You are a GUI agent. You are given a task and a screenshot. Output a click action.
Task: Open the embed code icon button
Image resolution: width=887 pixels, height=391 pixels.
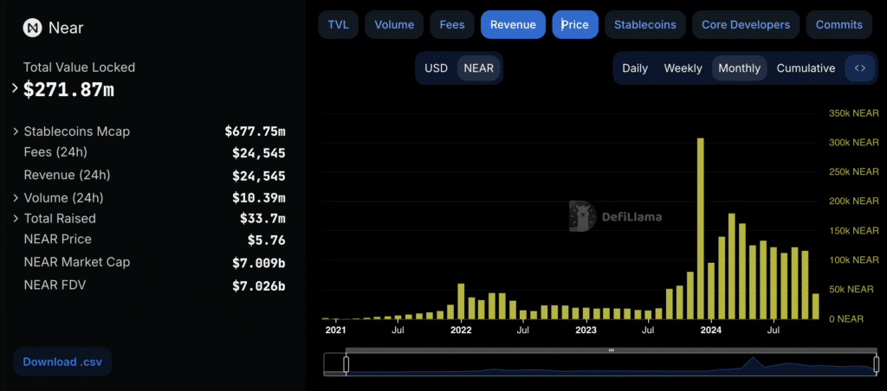[x=860, y=68]
